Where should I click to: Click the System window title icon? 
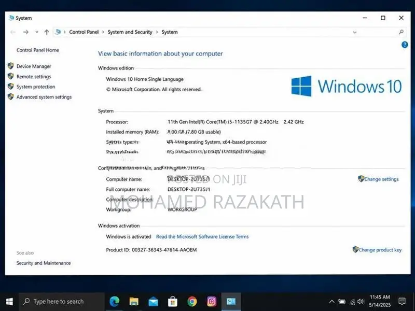pyautogui.click(x=11, y=18)
